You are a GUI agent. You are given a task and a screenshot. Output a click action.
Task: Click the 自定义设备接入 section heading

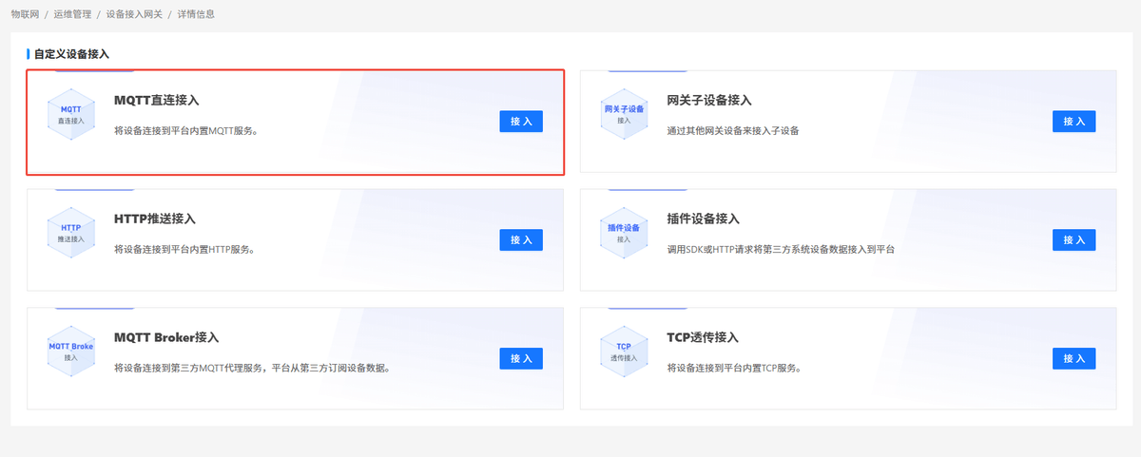(x=71, y=54)
